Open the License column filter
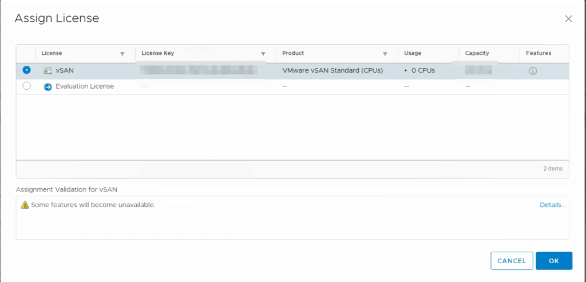Image resolution: width=586 pixels, height=282 pixels. (122, 54)
